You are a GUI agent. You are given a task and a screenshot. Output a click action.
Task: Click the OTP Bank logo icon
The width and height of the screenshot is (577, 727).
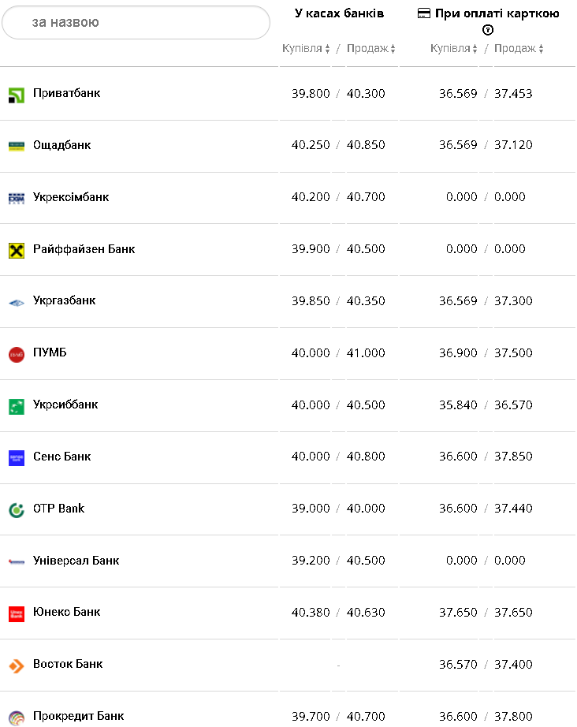[x=17, y=510]
